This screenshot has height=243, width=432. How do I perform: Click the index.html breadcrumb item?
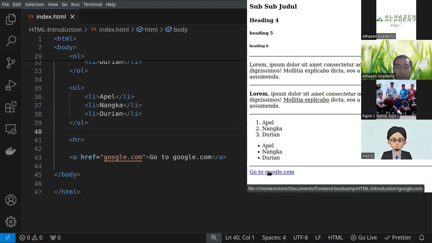pyautogui.click(x=110, y=30)
